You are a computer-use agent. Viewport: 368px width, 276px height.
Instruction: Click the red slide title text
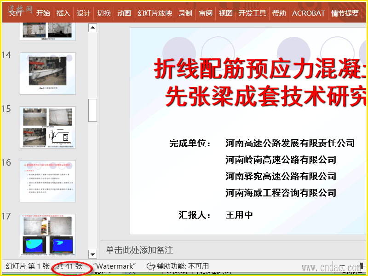(260, 82)
